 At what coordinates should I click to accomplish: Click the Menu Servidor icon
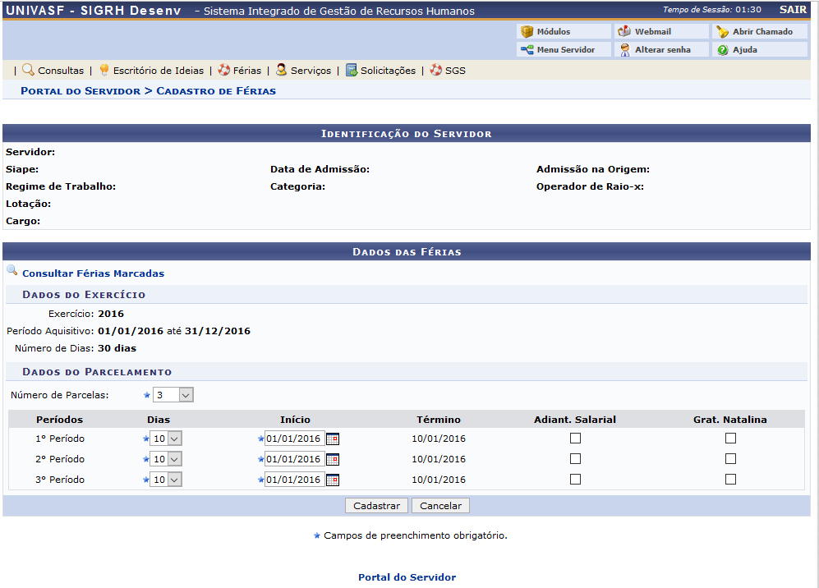pyautogui.click(x=527, y=50)
